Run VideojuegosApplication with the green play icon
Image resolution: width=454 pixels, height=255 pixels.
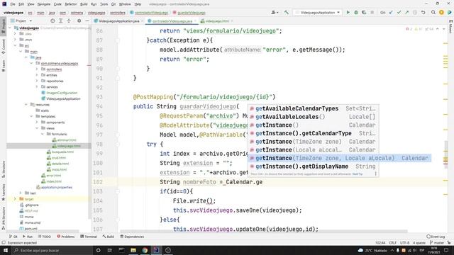[x=348, y=13]
